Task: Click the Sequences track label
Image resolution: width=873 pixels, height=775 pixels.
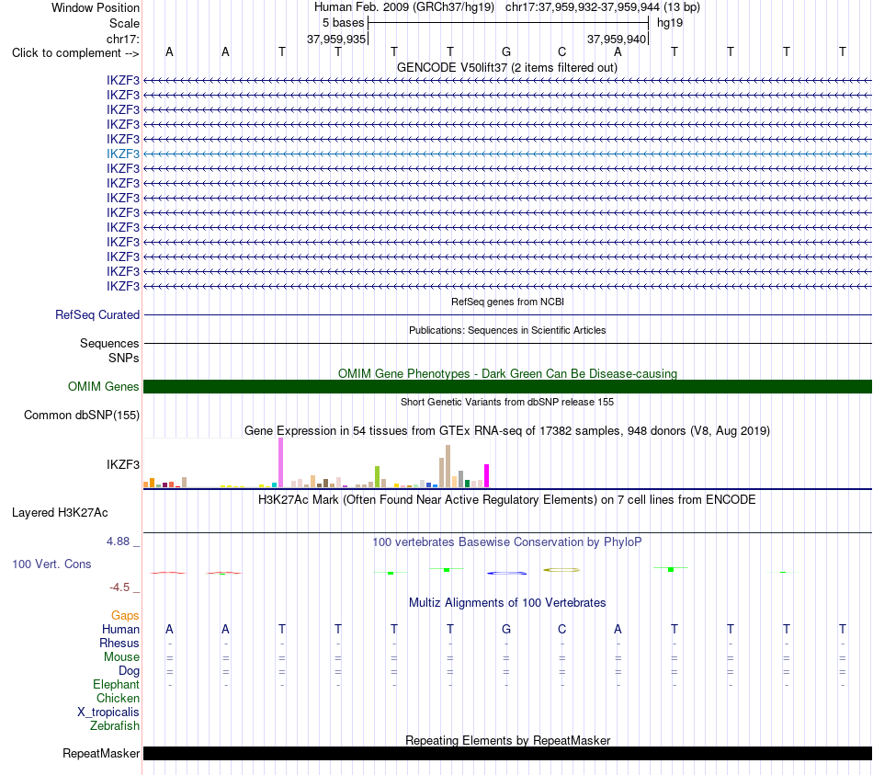Action: tap(109, 343)
